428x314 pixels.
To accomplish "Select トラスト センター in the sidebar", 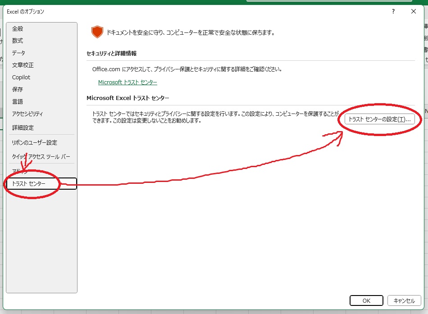I will pos(29,184).
